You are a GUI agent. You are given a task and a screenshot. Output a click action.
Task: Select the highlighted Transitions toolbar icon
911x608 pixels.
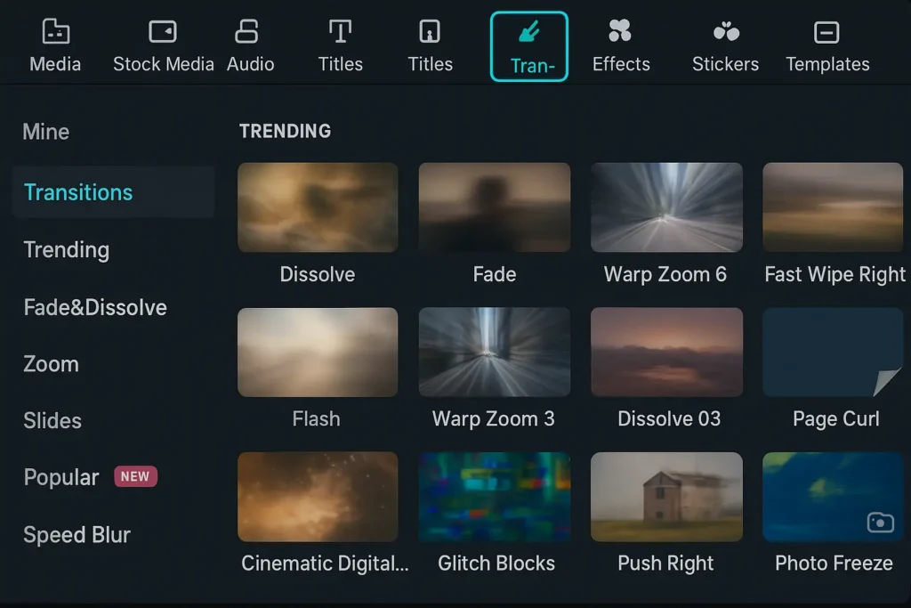click(x=528, y=36)
